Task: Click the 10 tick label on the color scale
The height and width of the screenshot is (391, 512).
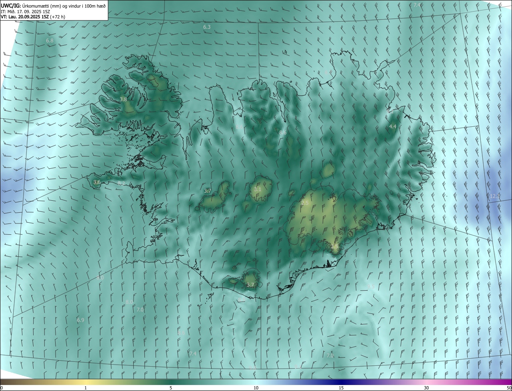Action: coord(256,388)
